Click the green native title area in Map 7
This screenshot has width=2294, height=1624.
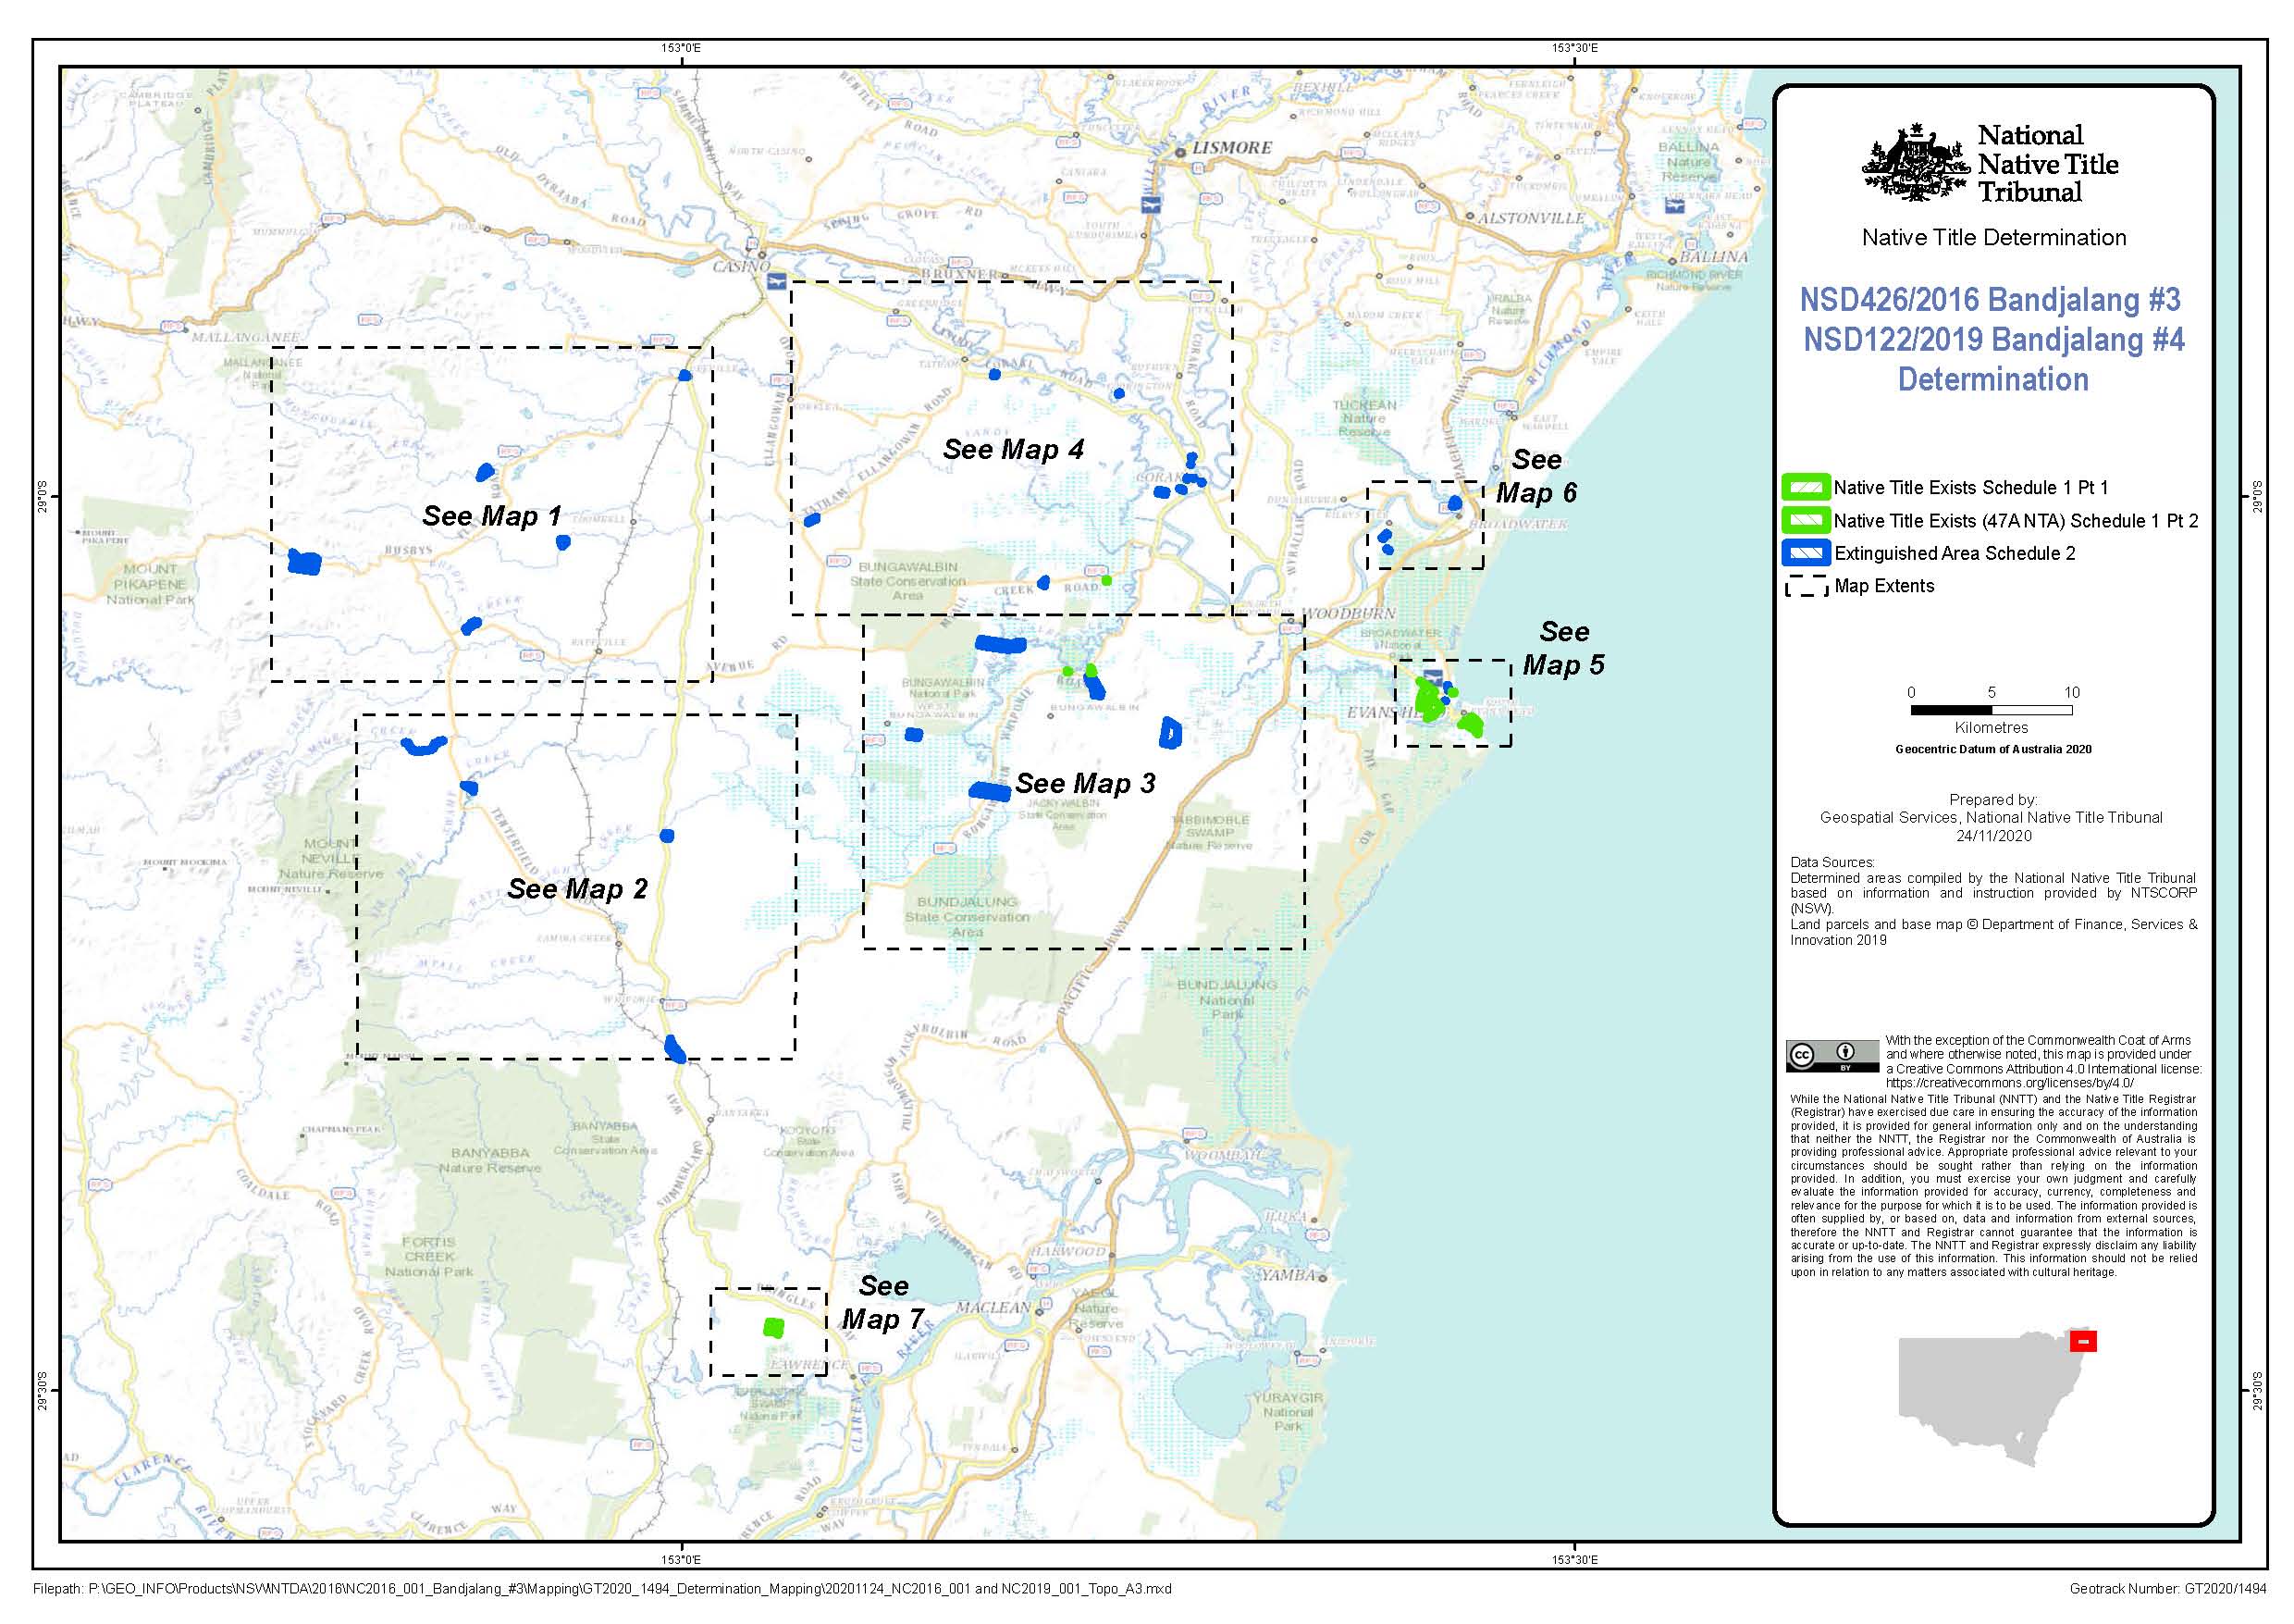coord(773,1328)
